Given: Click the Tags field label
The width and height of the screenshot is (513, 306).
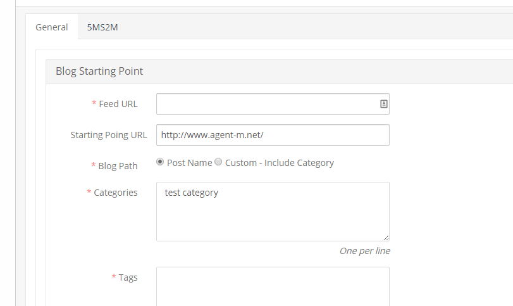Looking at the screenshot, I should tap(128, 277).
